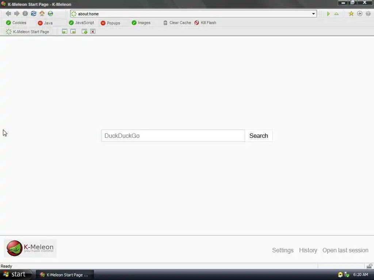Click the 6:20 AM taskbar clock
Viewport: 374px width, 280px height.
point(360,275)
